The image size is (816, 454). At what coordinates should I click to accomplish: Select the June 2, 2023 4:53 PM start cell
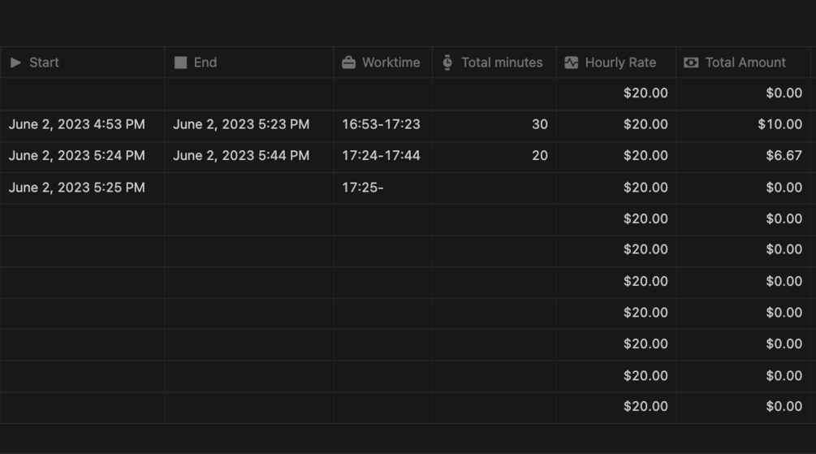77,124
